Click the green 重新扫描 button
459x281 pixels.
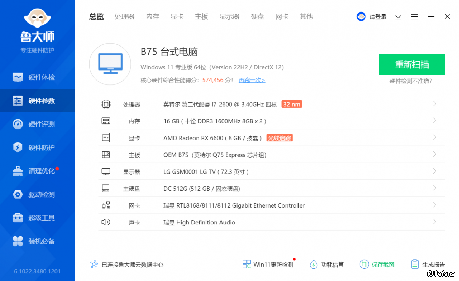[412, 64]
